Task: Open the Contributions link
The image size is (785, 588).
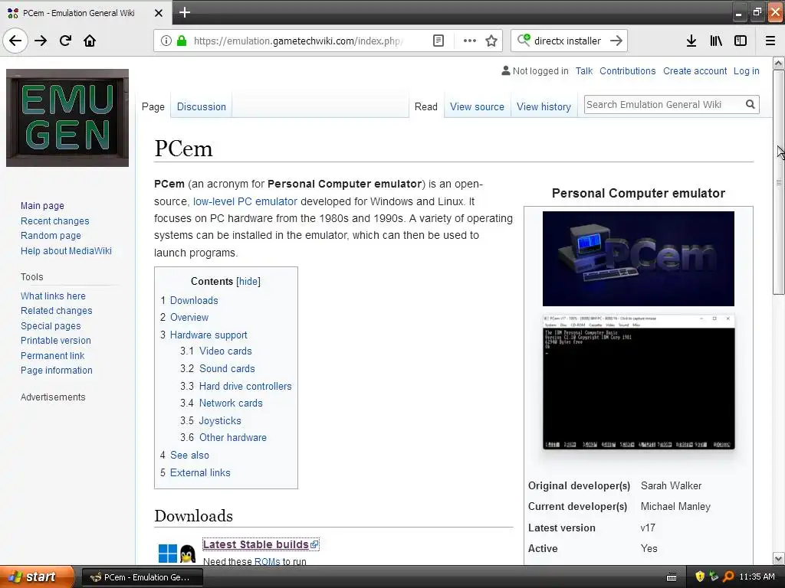Action: point(627,71)
